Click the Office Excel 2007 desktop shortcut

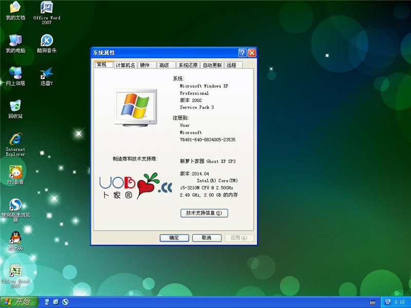(x=15, y=276)
